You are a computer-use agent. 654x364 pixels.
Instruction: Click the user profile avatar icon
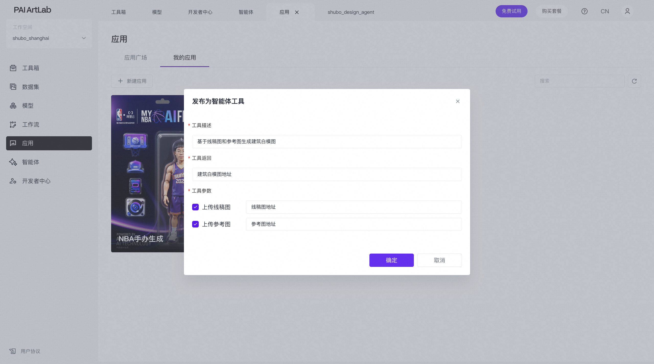[627, 11]
